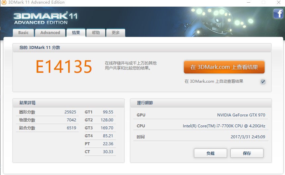Click the 3DMark 11 app icon in title bar
285x175 pixels.
click(x=4, y=2)
